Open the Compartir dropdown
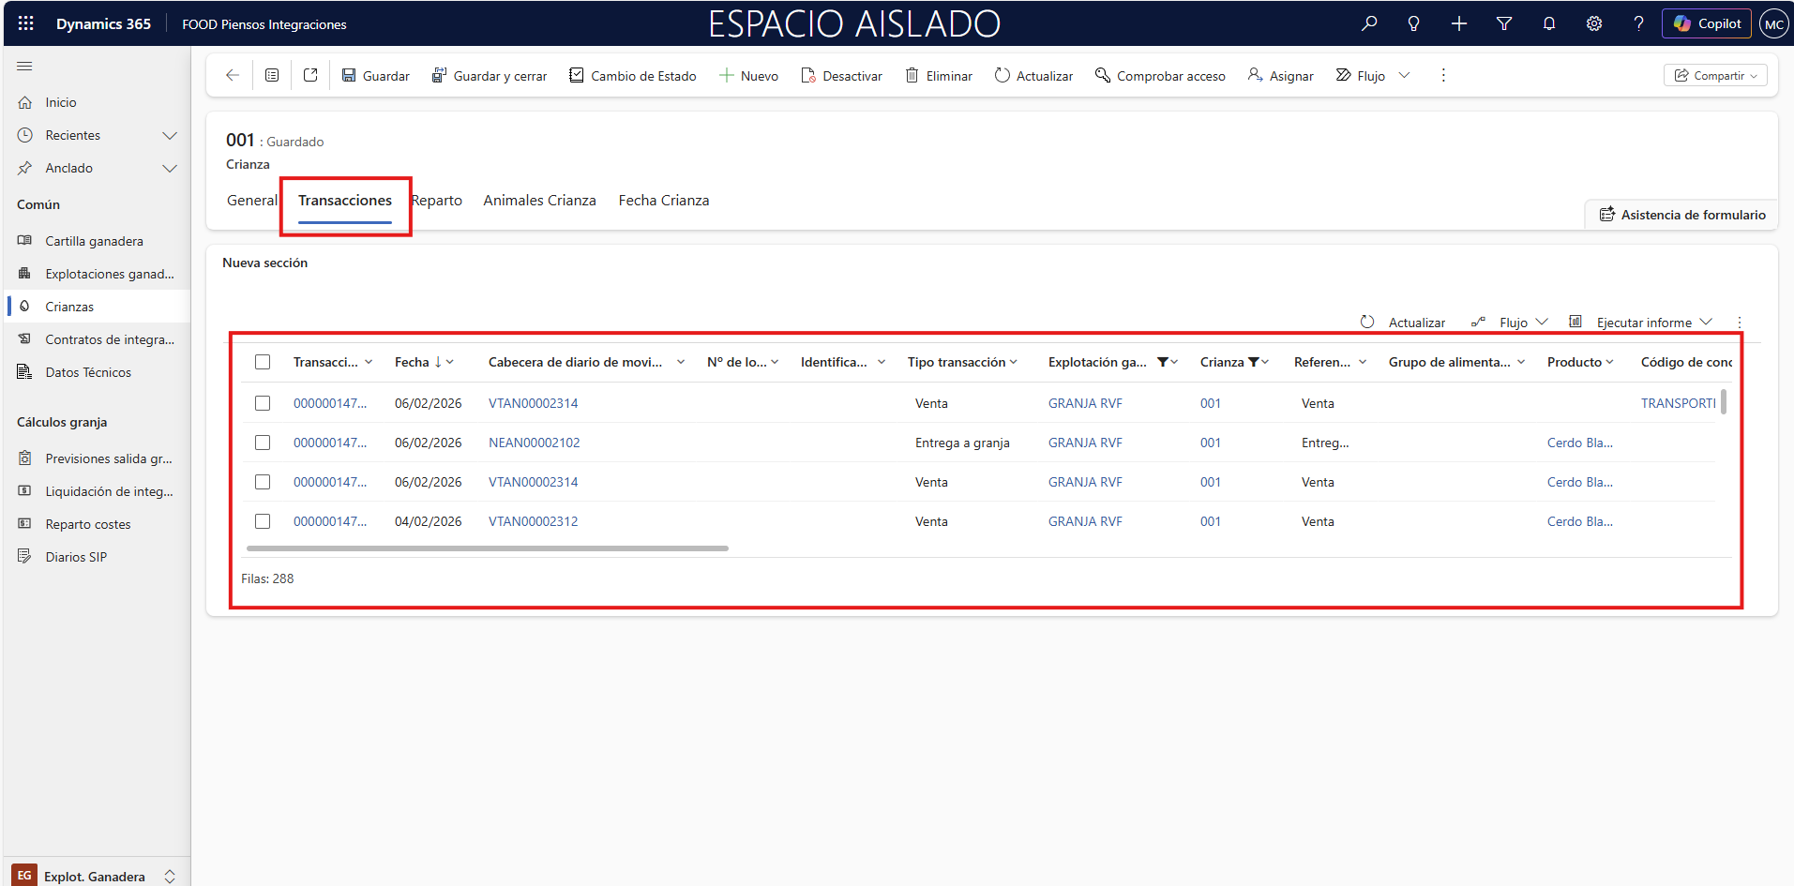This screenshot has width=1794, height=886. pos(1715,75)
